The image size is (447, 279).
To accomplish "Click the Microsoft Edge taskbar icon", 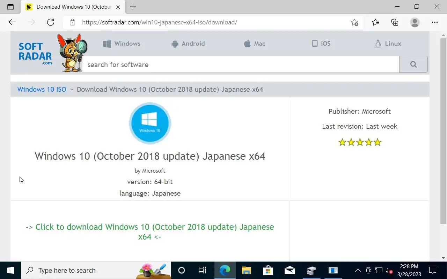I will 225,270.
